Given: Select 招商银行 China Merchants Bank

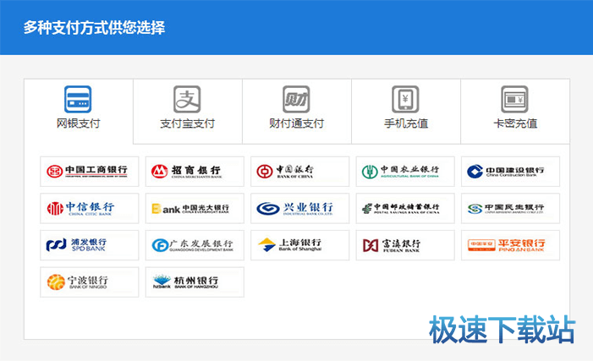Looking at the screenshot, I should click(195, 172).
